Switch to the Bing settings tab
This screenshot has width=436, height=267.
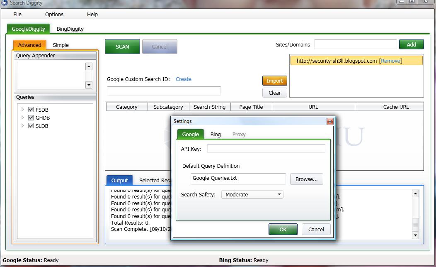coord(216,134)
